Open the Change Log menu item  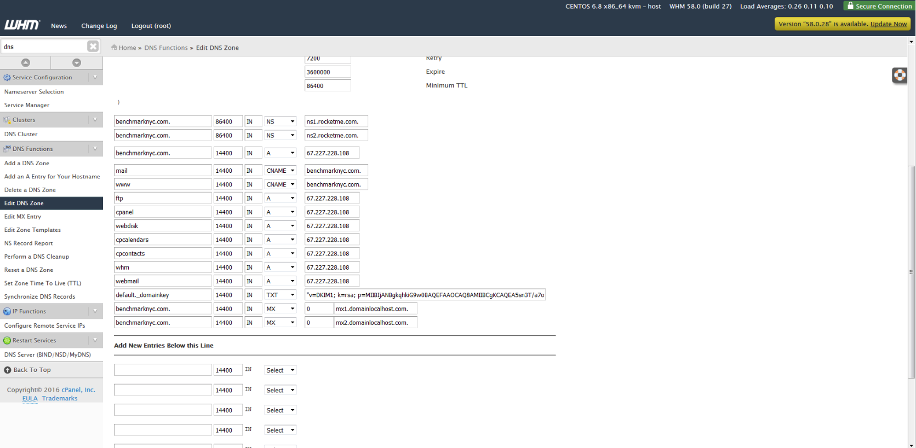tap(99, 26)
